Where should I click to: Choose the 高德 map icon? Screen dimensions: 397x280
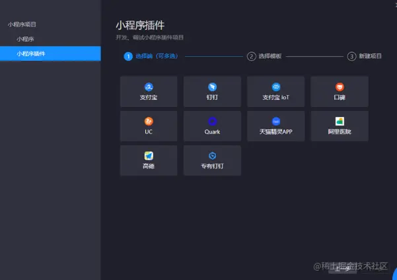point(149,156)
